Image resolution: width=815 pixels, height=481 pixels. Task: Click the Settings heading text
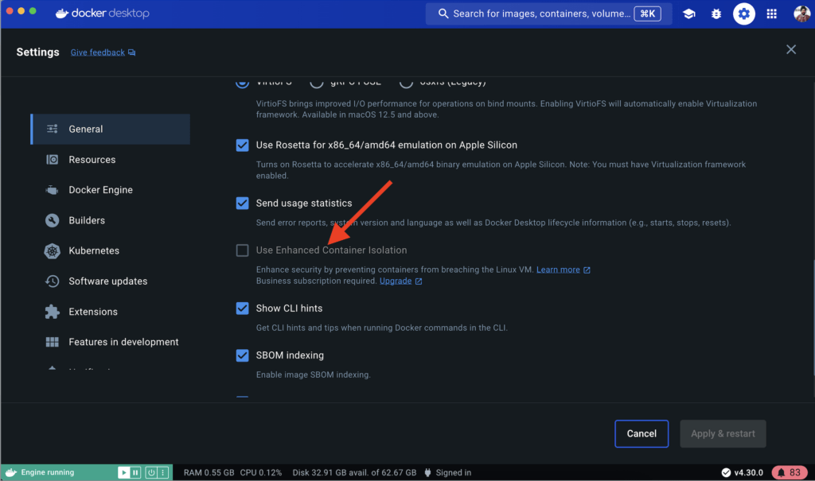(38, 52)
